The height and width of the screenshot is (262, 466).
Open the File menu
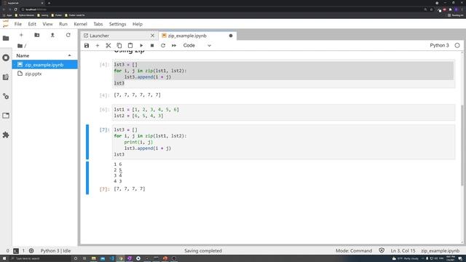click(18, 24)
